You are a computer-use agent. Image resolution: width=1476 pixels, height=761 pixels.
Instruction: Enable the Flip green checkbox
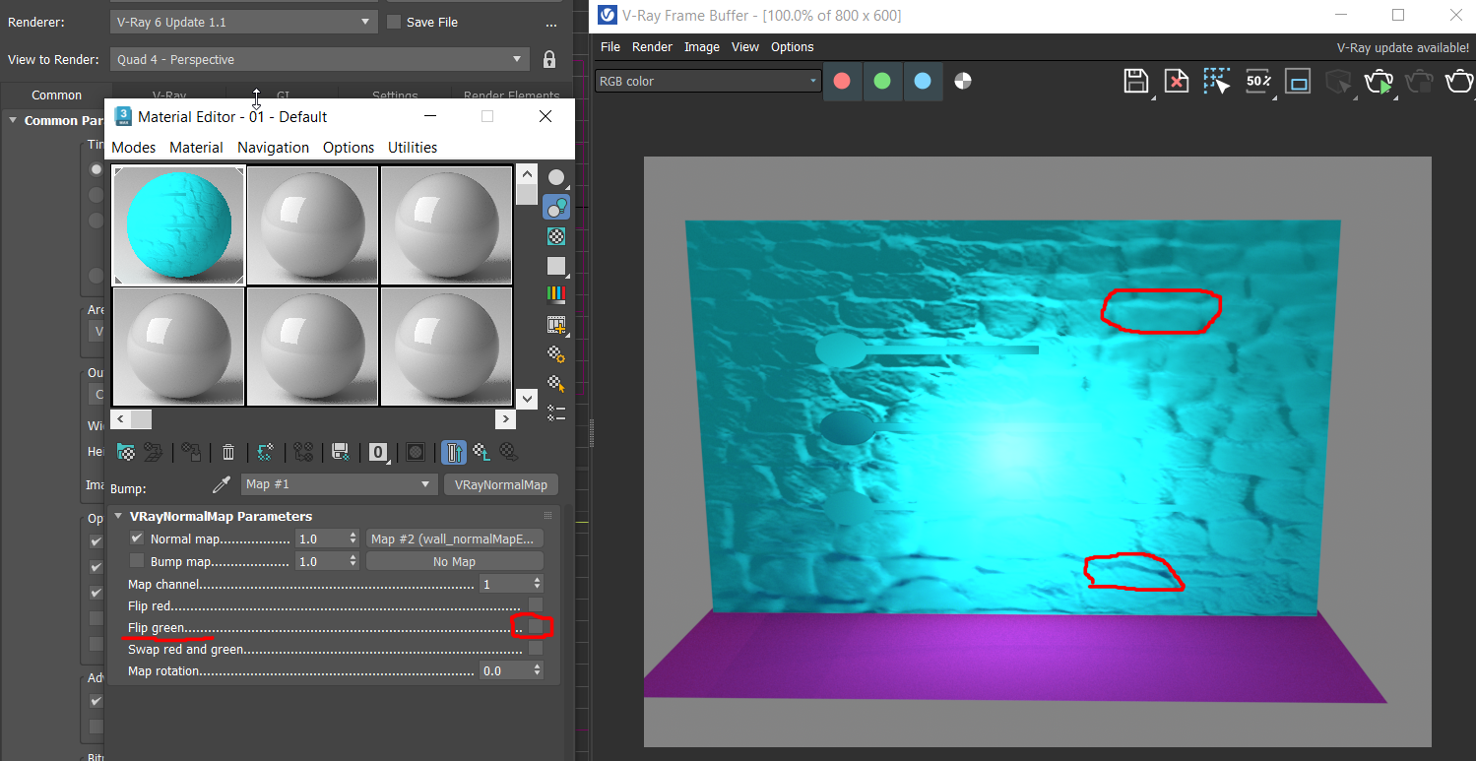pos(536,626)
